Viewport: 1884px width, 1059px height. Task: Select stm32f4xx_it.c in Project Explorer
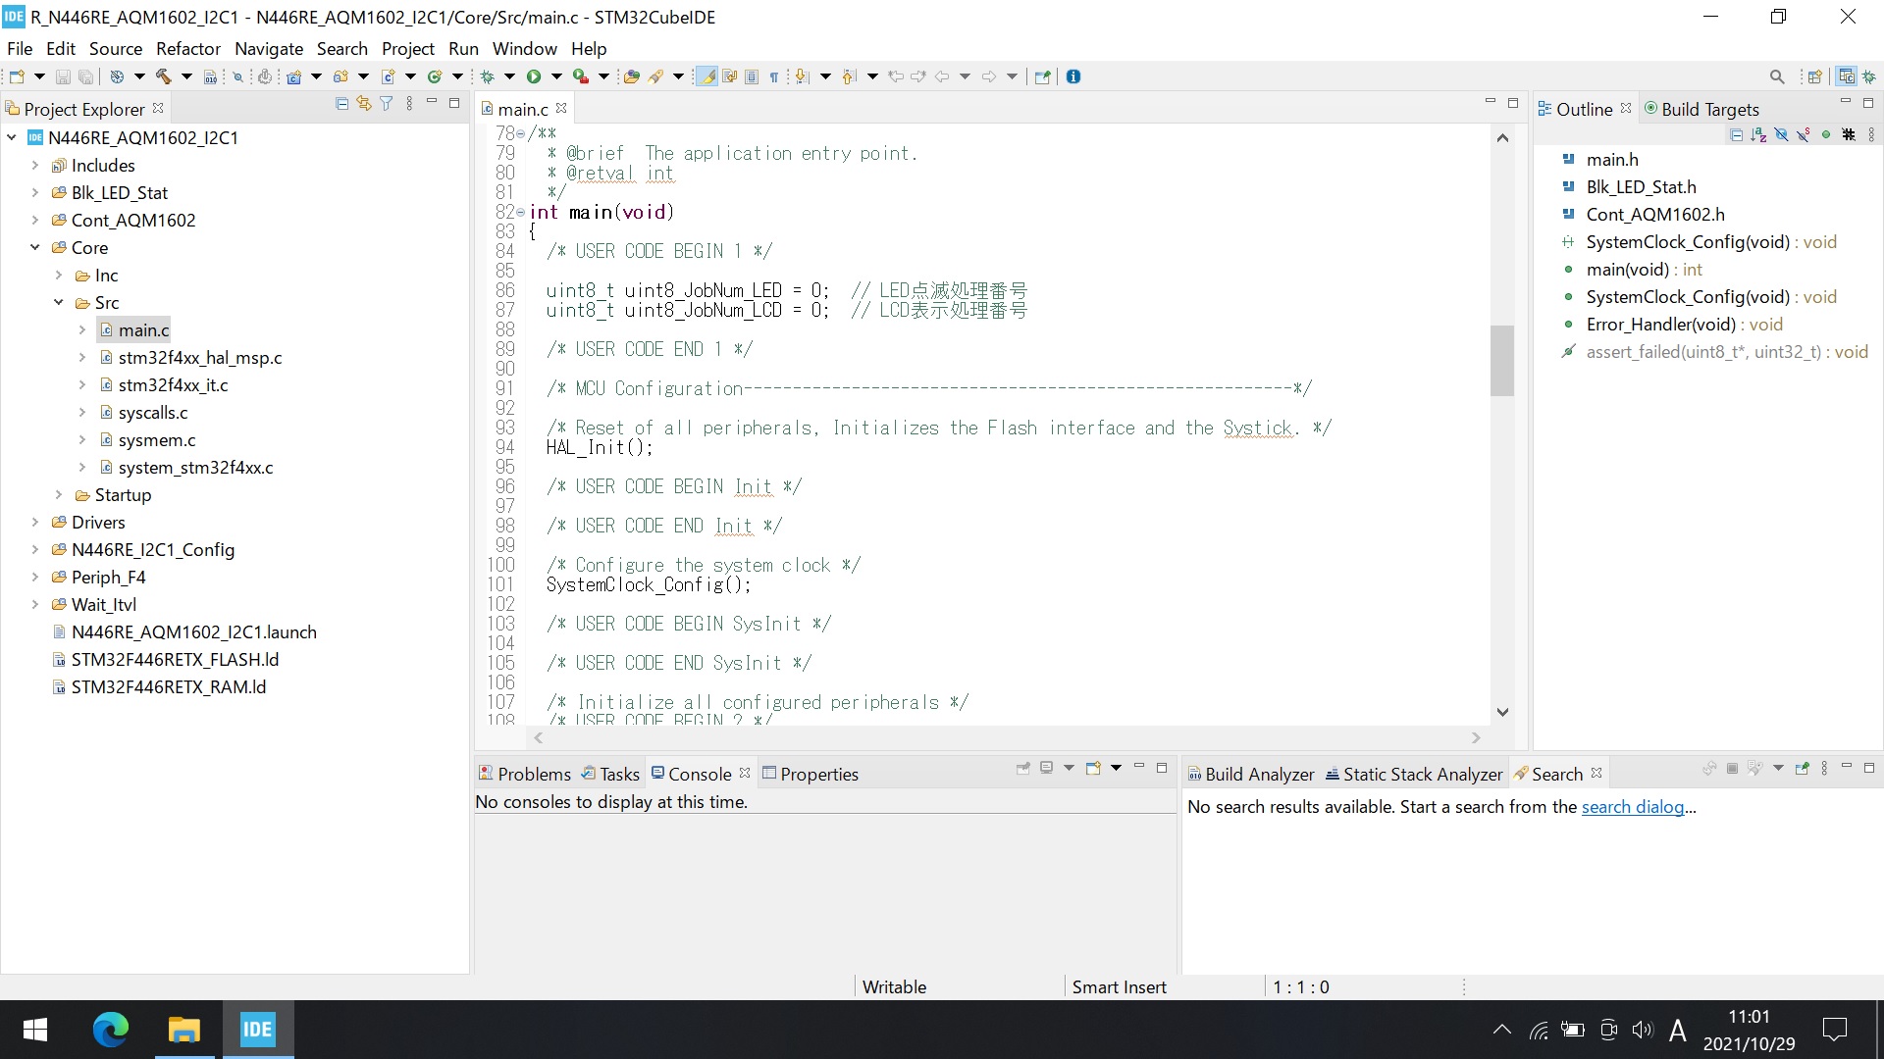[x=173, y=385]
